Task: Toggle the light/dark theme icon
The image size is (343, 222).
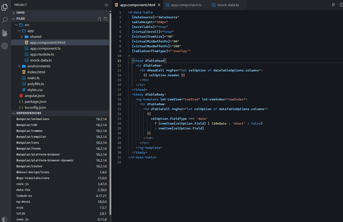Action: pos(5,219)
